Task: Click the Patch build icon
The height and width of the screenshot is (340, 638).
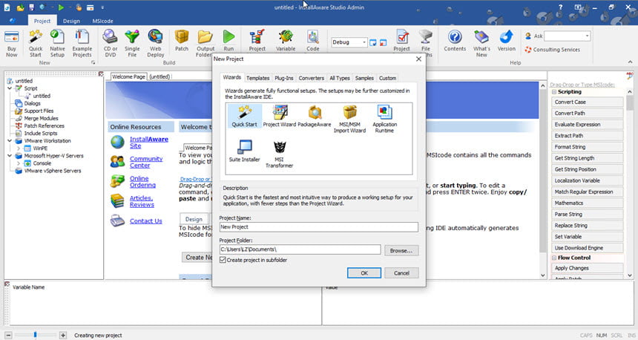Action: (x=182, y=41)
